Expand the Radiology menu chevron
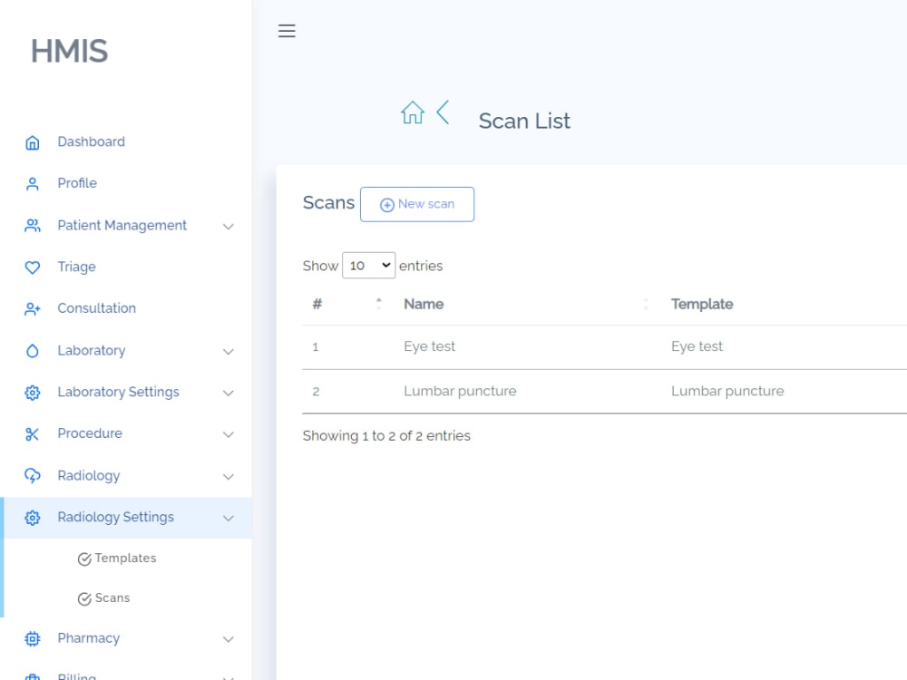This screenshot has height=680, width=907. [229, 477]
